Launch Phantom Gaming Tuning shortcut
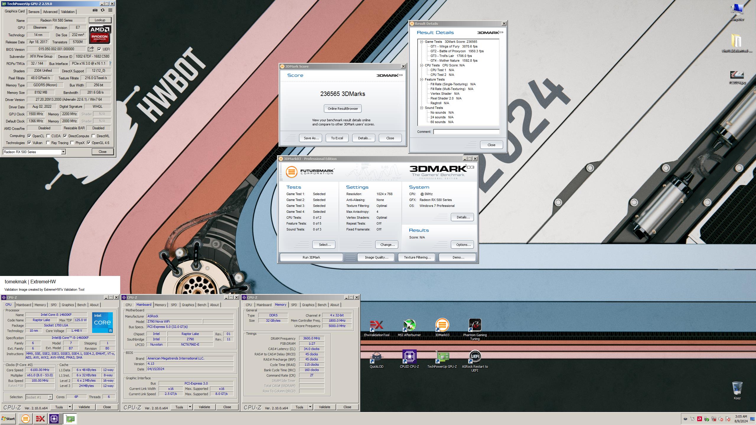Screen dimensions: 756x425 pyautogui.click(x=475, y=329)
